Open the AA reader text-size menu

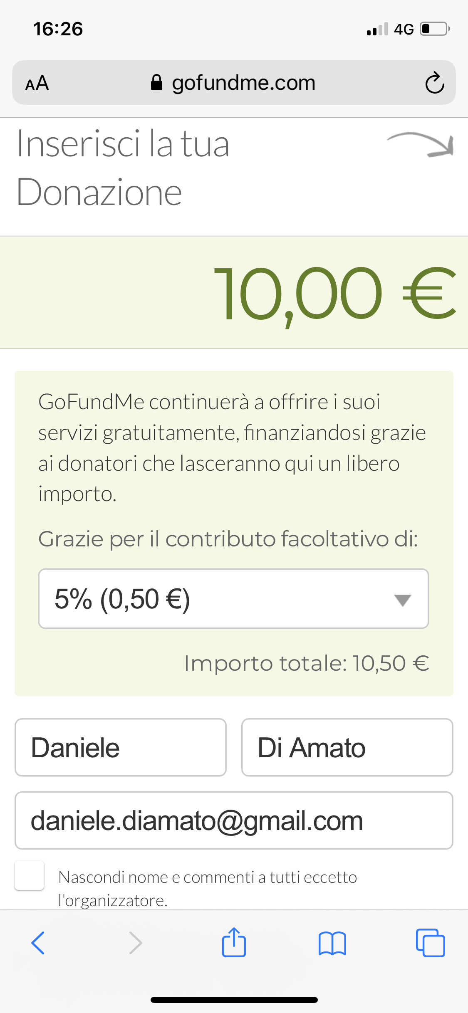pyautogui.click(x=37, y=83)
